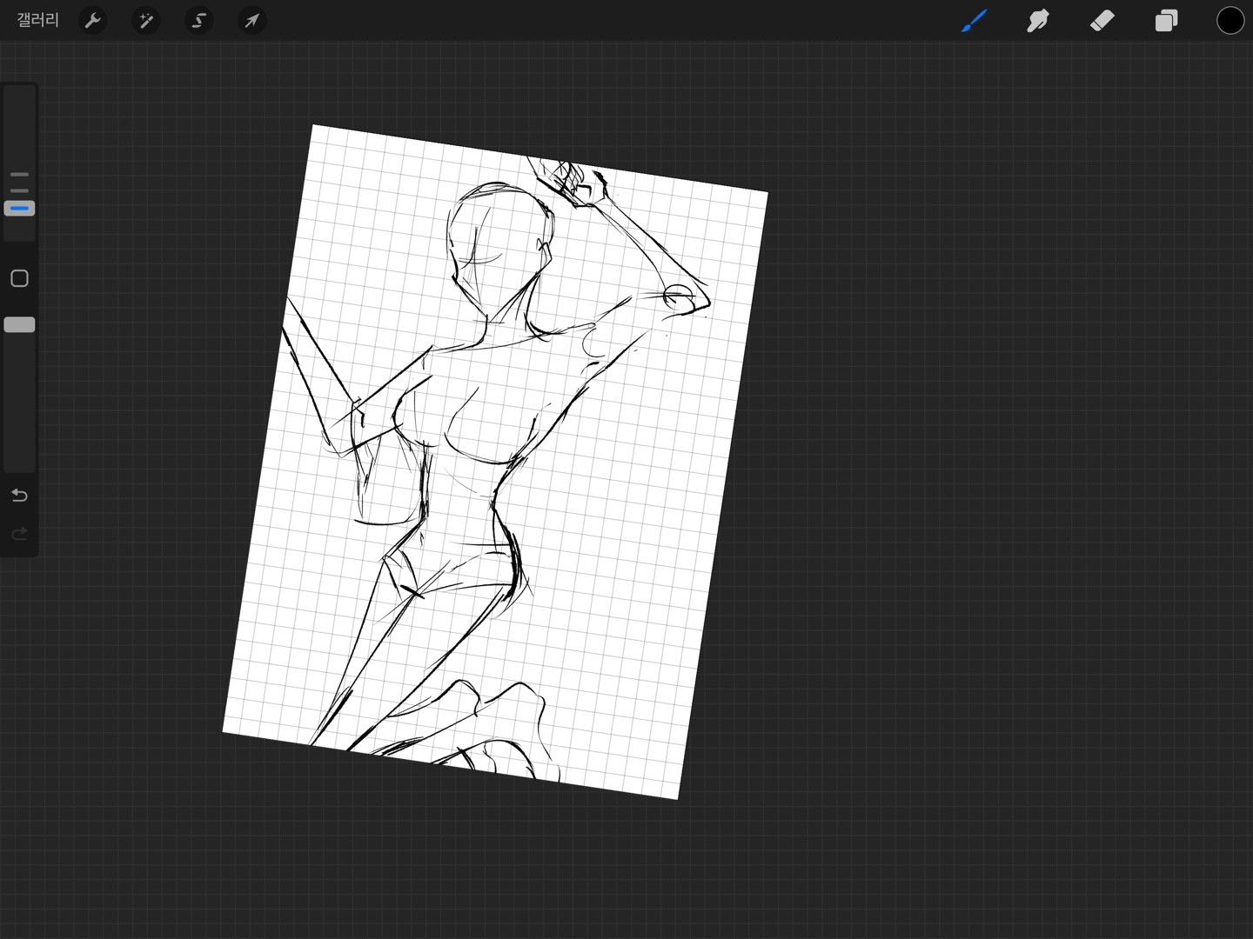The width and height of the screenshot is (1253, 939).
Task: Activate the Transform arrow tool
Action: 252,20
